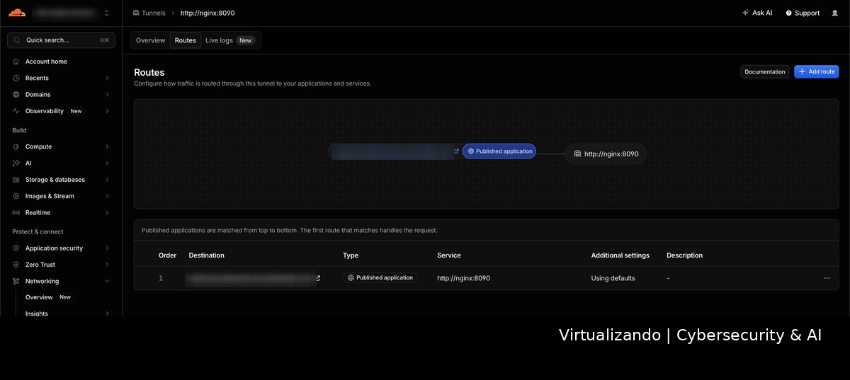Click the Recents clock icon
This screenshot has width=850, height=380.
(x=16, y=78)
